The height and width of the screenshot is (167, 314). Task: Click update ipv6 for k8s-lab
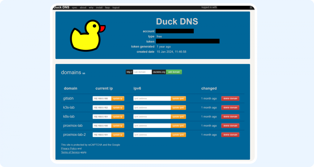178,117
